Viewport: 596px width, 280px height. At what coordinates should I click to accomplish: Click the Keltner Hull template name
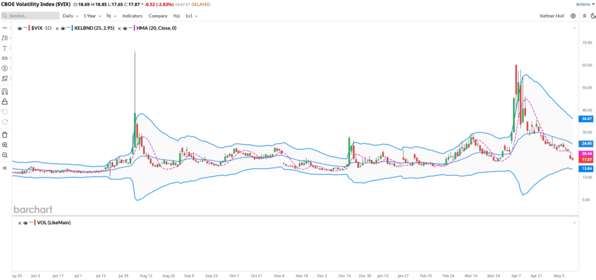pos(552,16)
